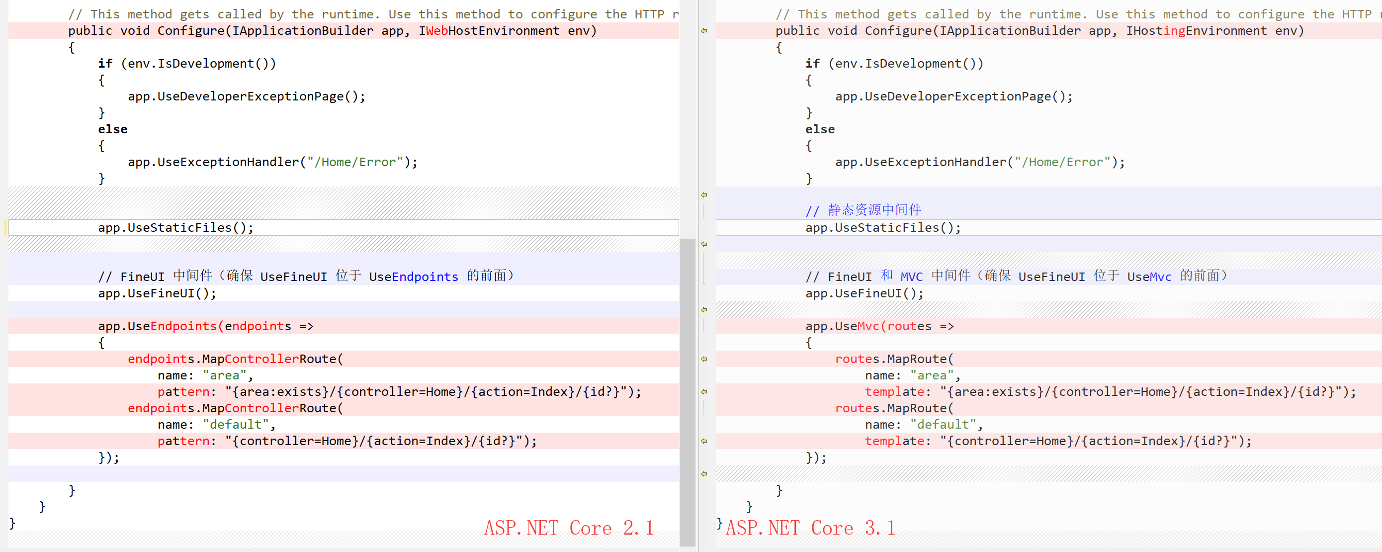
Task: Click the right pane FineUI 和 MVC 中间件 comment
Action: (x=1016, y=276)
